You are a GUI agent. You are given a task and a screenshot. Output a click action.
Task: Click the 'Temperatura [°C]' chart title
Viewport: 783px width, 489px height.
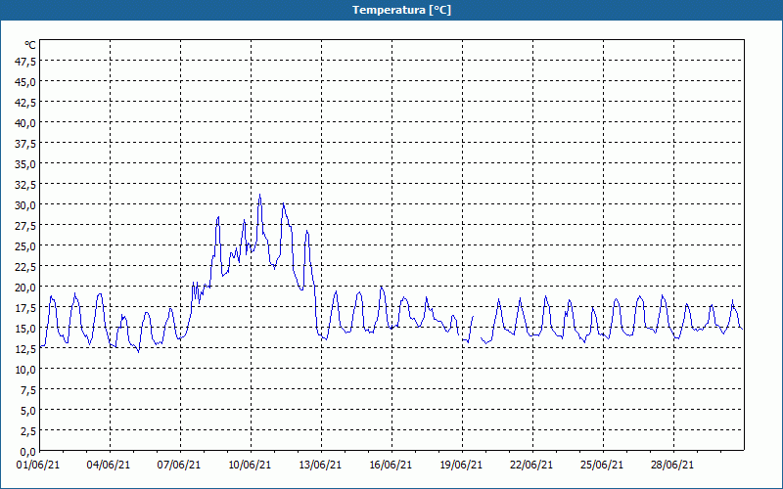pos(401,10)
